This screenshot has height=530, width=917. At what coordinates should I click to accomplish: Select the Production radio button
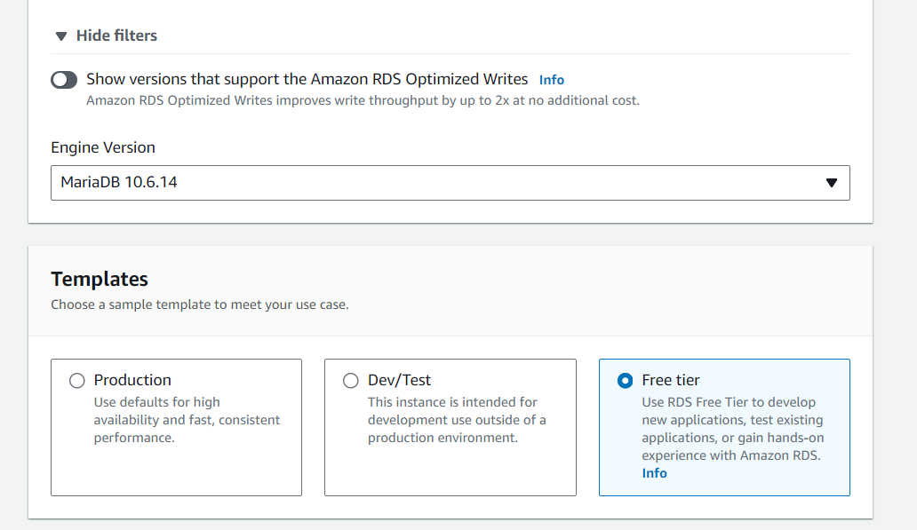[77, 380]
